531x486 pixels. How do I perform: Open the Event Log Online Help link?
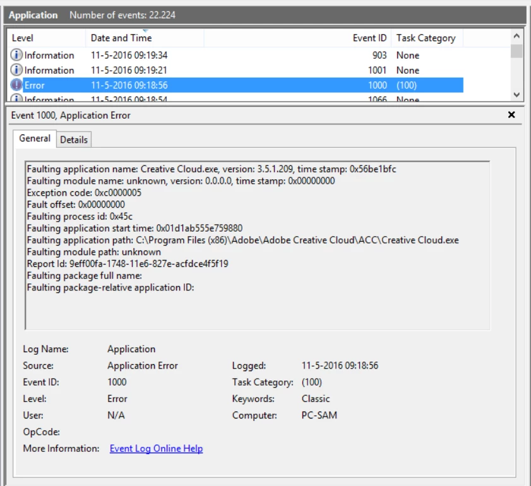click(x=156, y=448)
